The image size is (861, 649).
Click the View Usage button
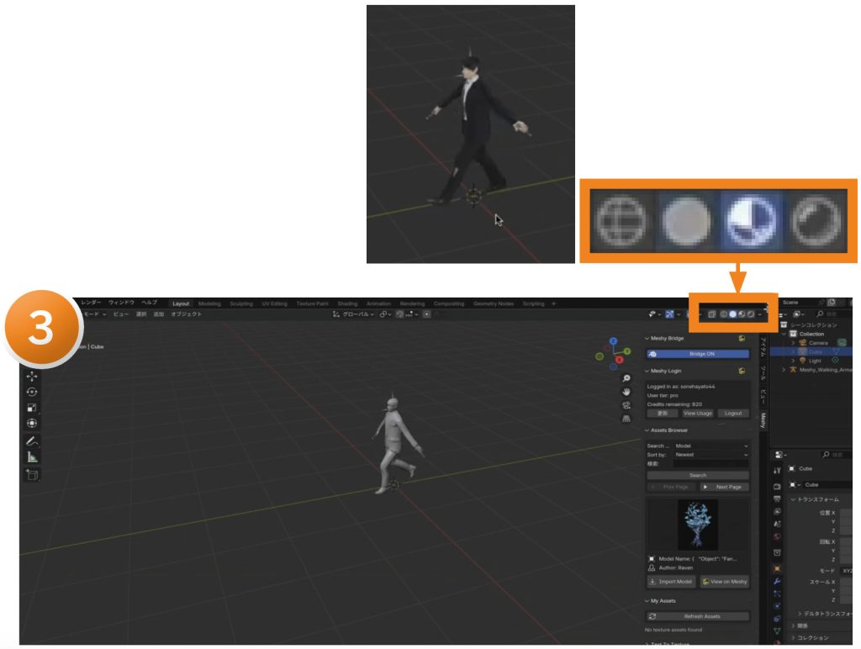(697, 414)
